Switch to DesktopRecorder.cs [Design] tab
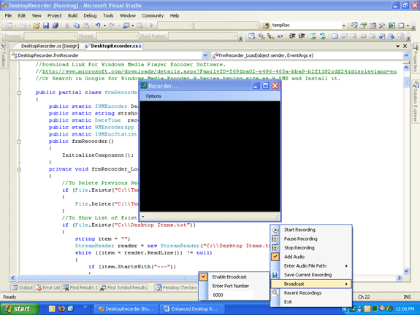 (x=50, y=46)
